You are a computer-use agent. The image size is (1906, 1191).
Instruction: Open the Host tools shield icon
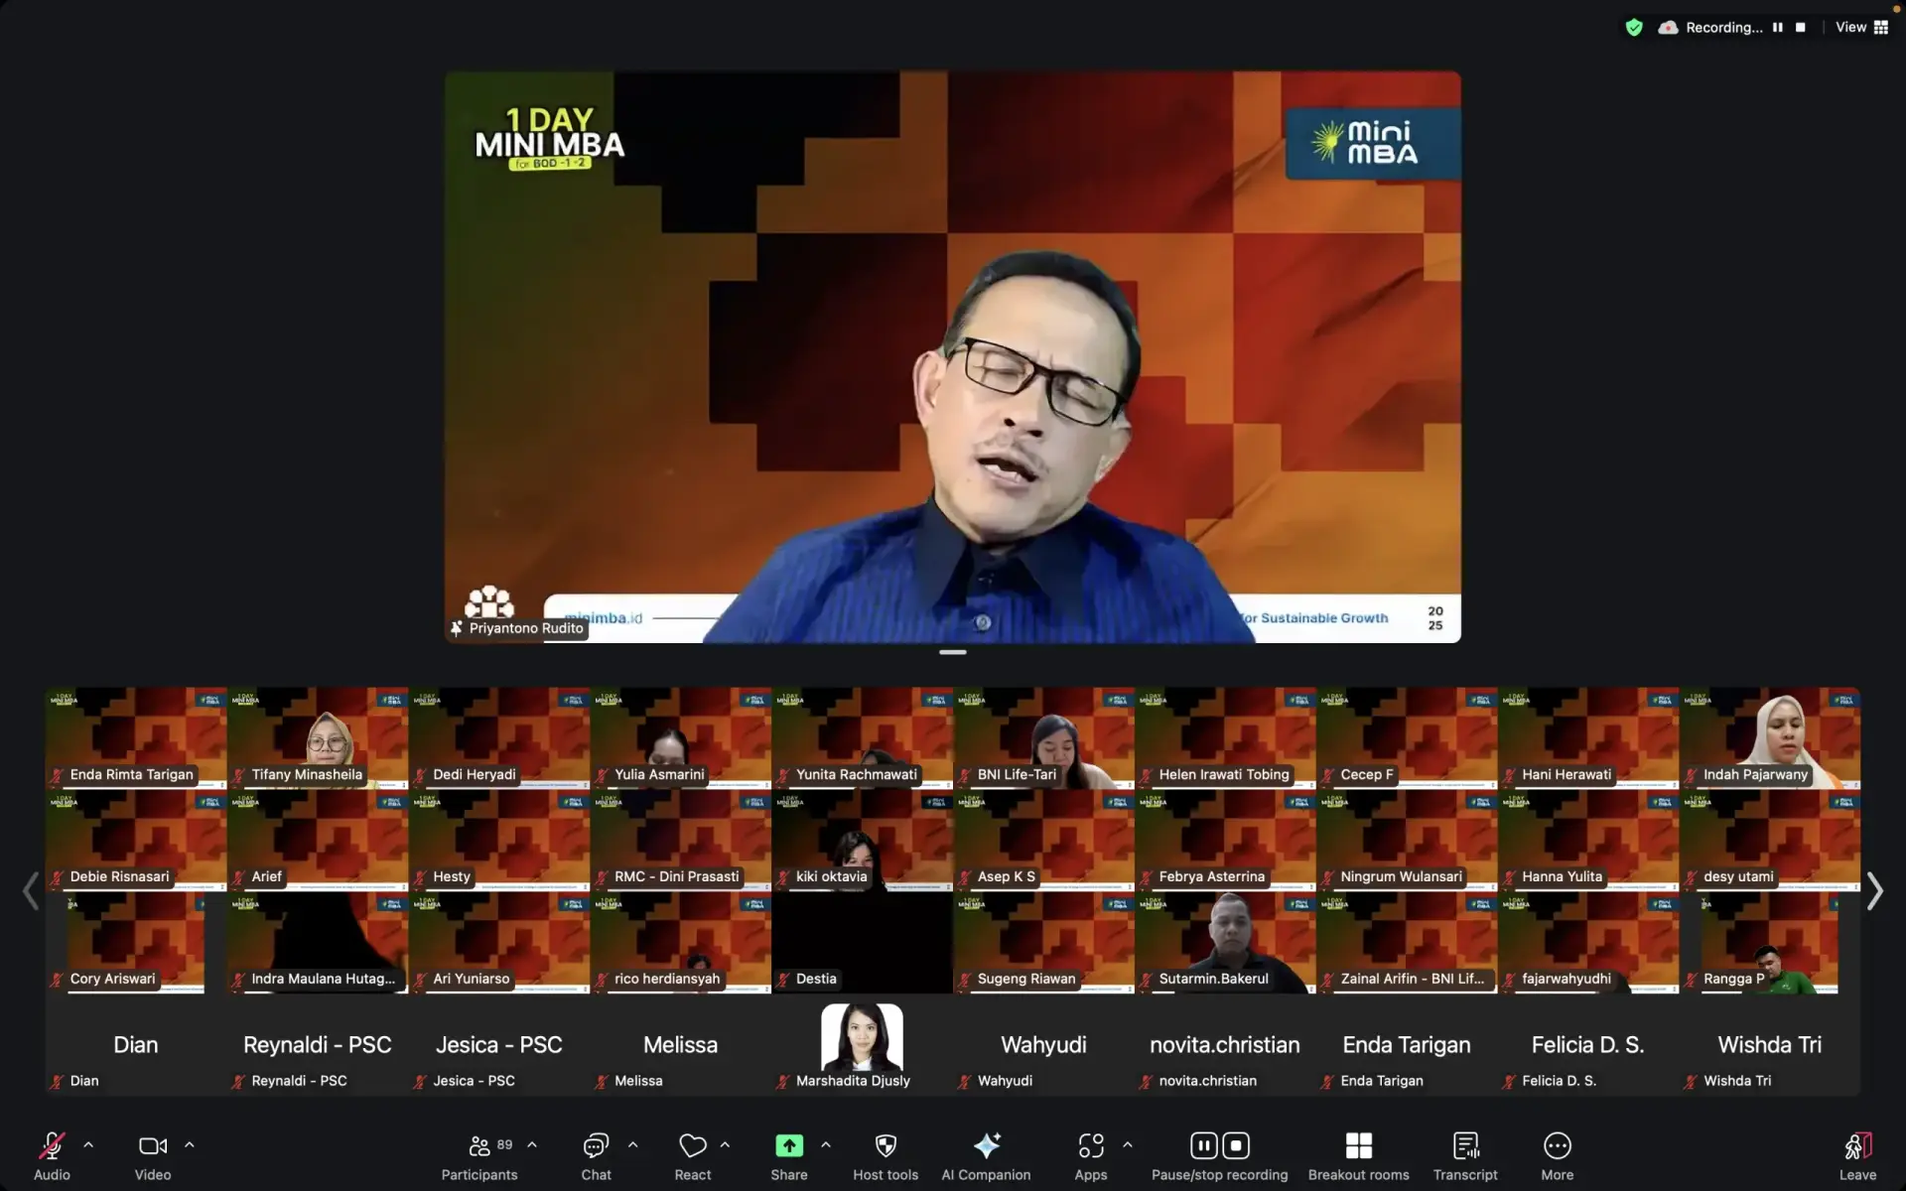885,1146
